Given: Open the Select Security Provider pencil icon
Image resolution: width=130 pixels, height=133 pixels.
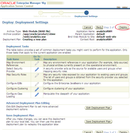Looking at the screenshot, I should (x=37, y=69).
